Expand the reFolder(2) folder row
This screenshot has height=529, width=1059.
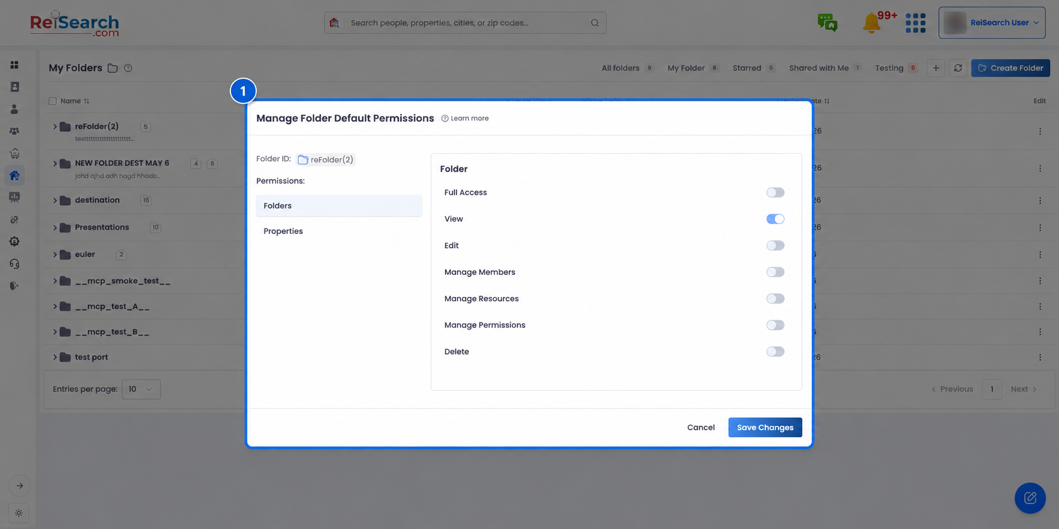pyautogui.click(x=55, y=126)
